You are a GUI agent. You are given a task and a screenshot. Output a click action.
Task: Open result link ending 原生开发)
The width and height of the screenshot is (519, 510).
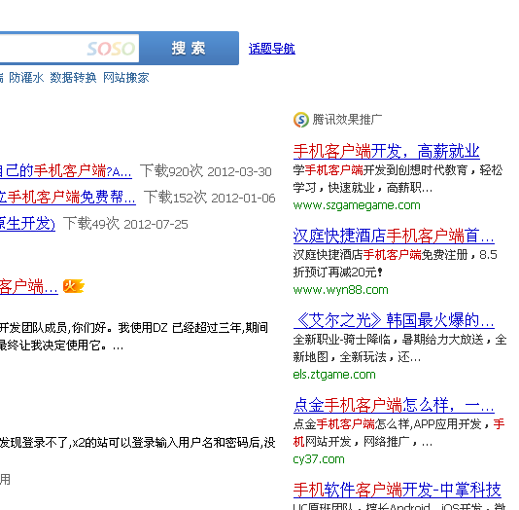pos(27,223)
